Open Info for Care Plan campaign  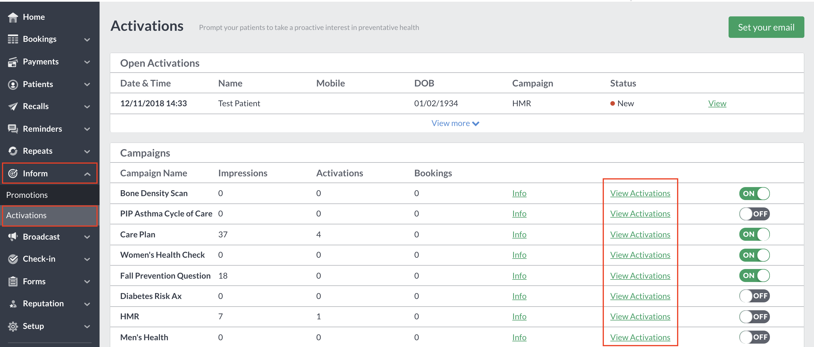519,235
